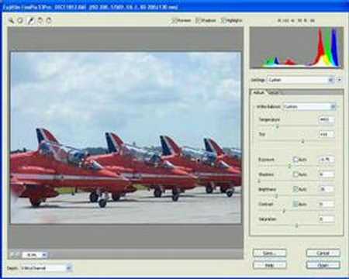Click the Exposure slider handle
Viewport: 349px width, 279px height.
pyautogui.click(x=289, y=166)
